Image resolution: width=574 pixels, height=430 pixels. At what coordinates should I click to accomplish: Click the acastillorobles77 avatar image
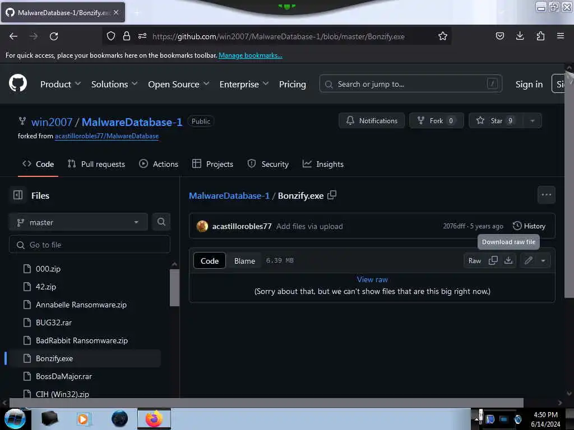pos(202,226)
